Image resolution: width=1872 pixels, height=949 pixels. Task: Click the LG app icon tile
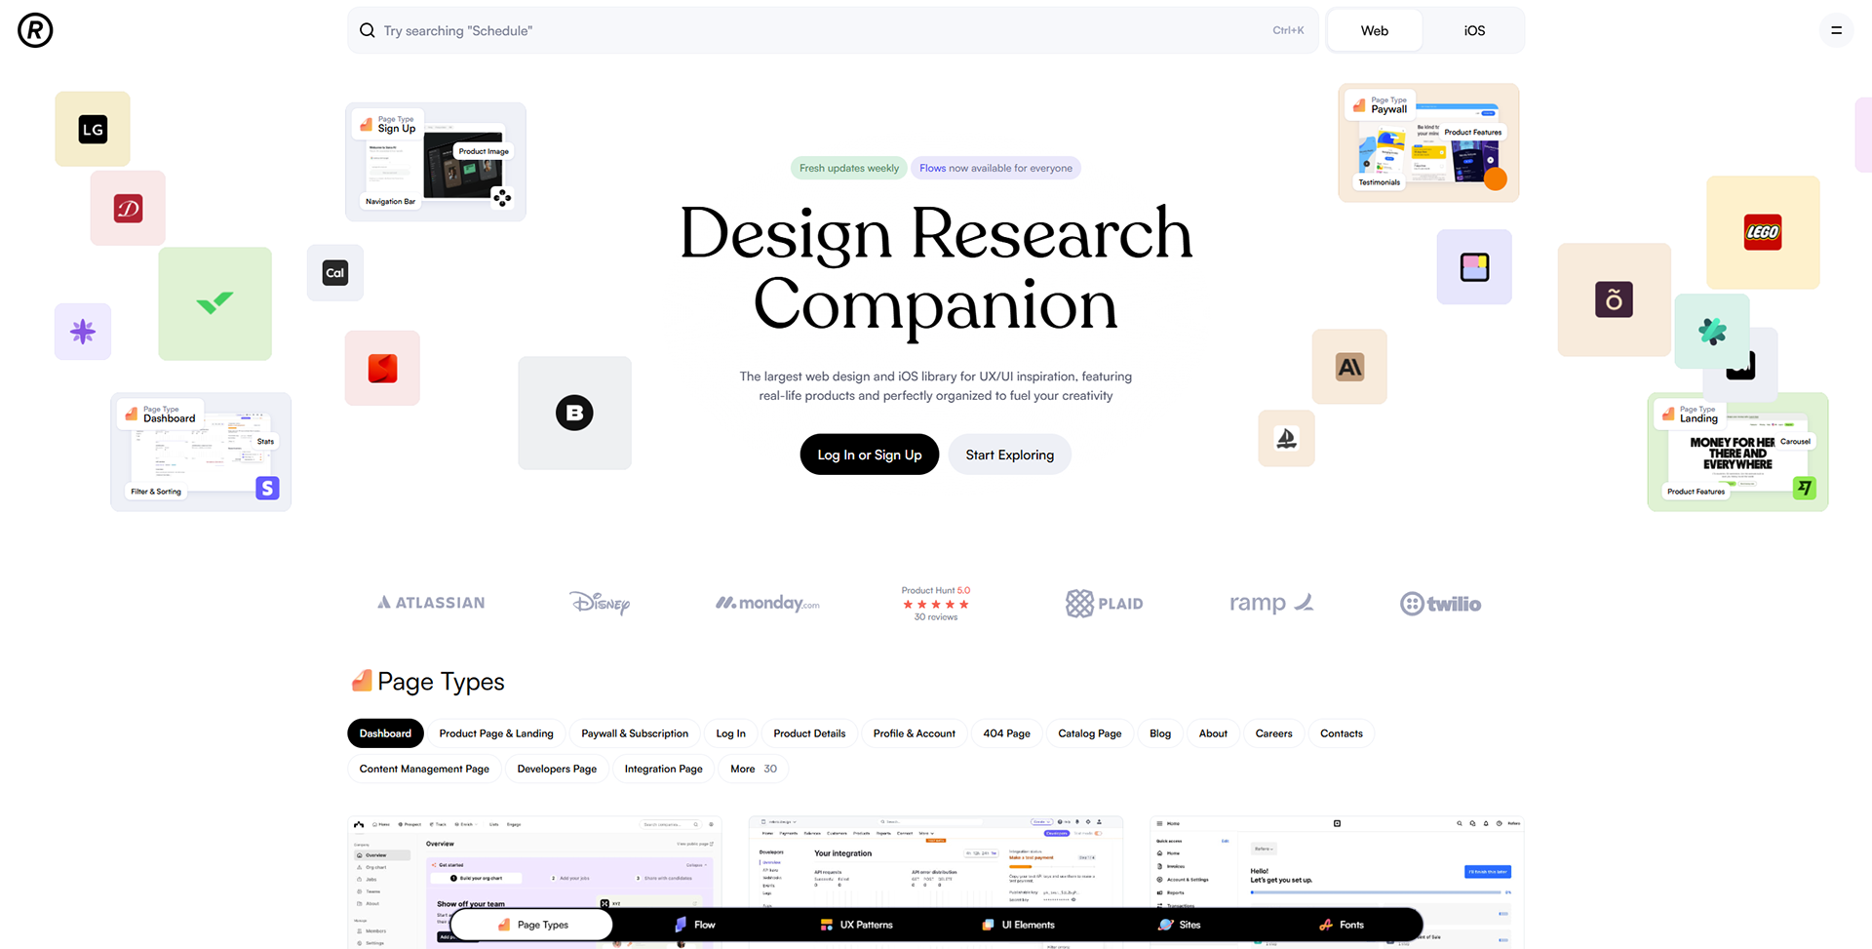(x=93, y=129)
